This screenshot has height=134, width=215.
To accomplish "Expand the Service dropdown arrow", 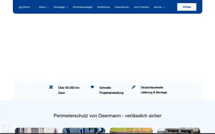I will click(164, 7).
